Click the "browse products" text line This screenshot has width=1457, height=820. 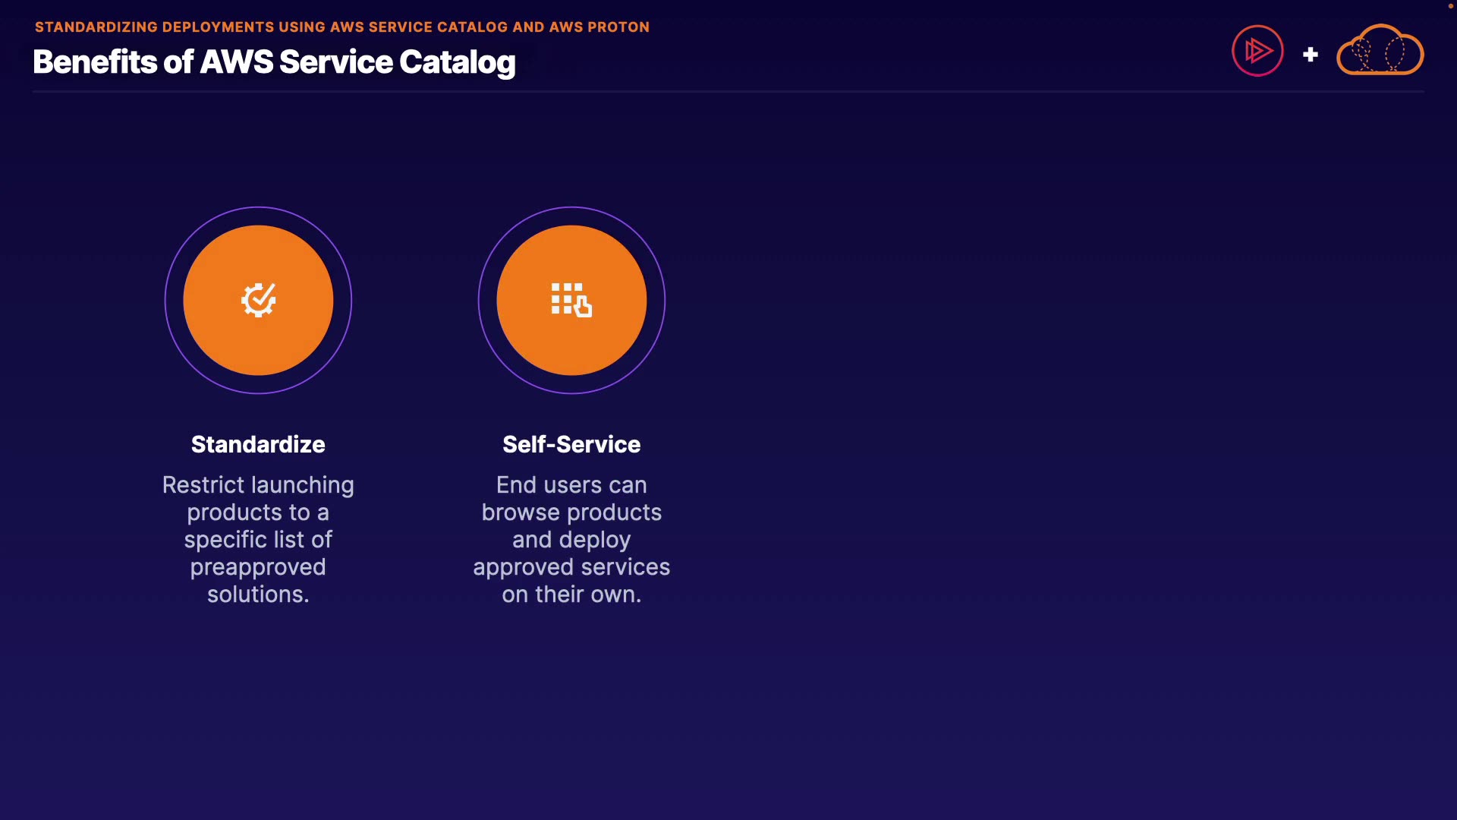click(571, 512)
